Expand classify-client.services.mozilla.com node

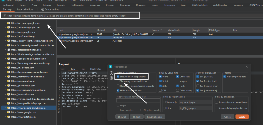5,41
